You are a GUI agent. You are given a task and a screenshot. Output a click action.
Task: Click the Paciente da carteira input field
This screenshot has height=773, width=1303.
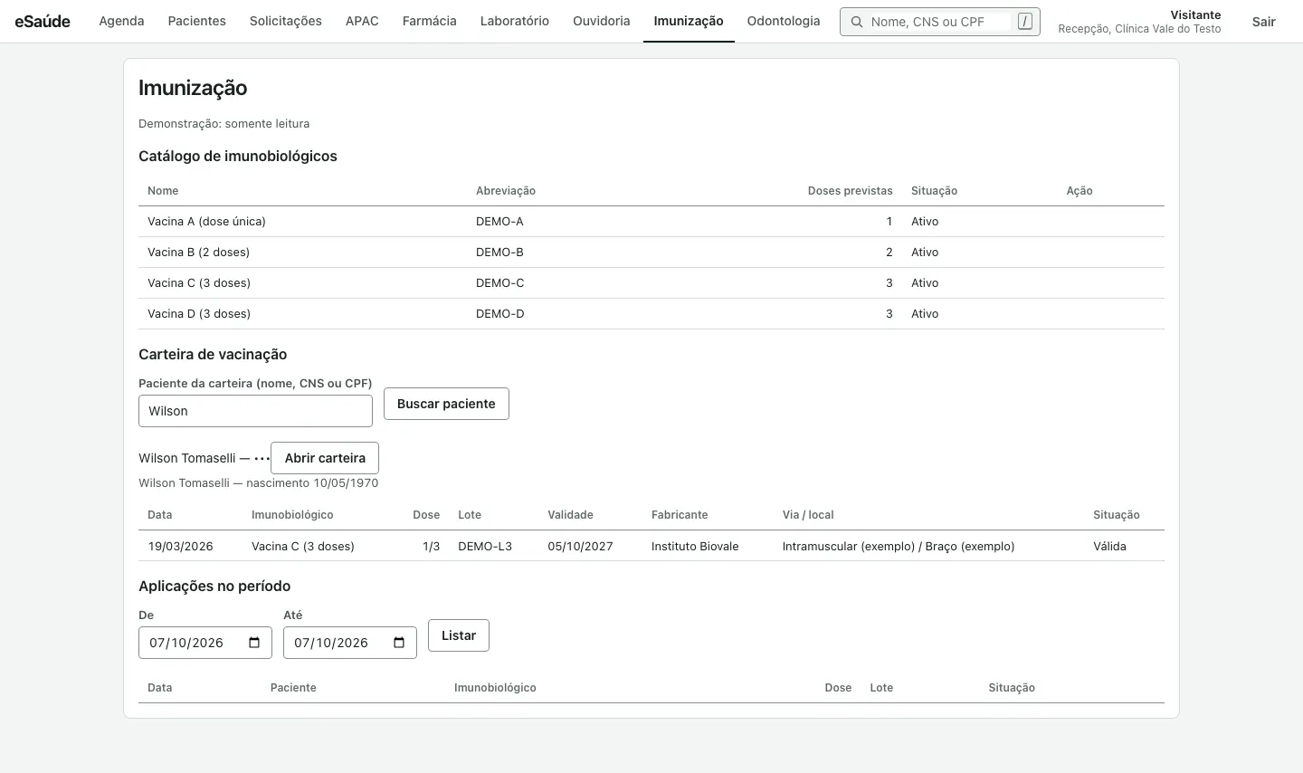[x=255, y=411]
